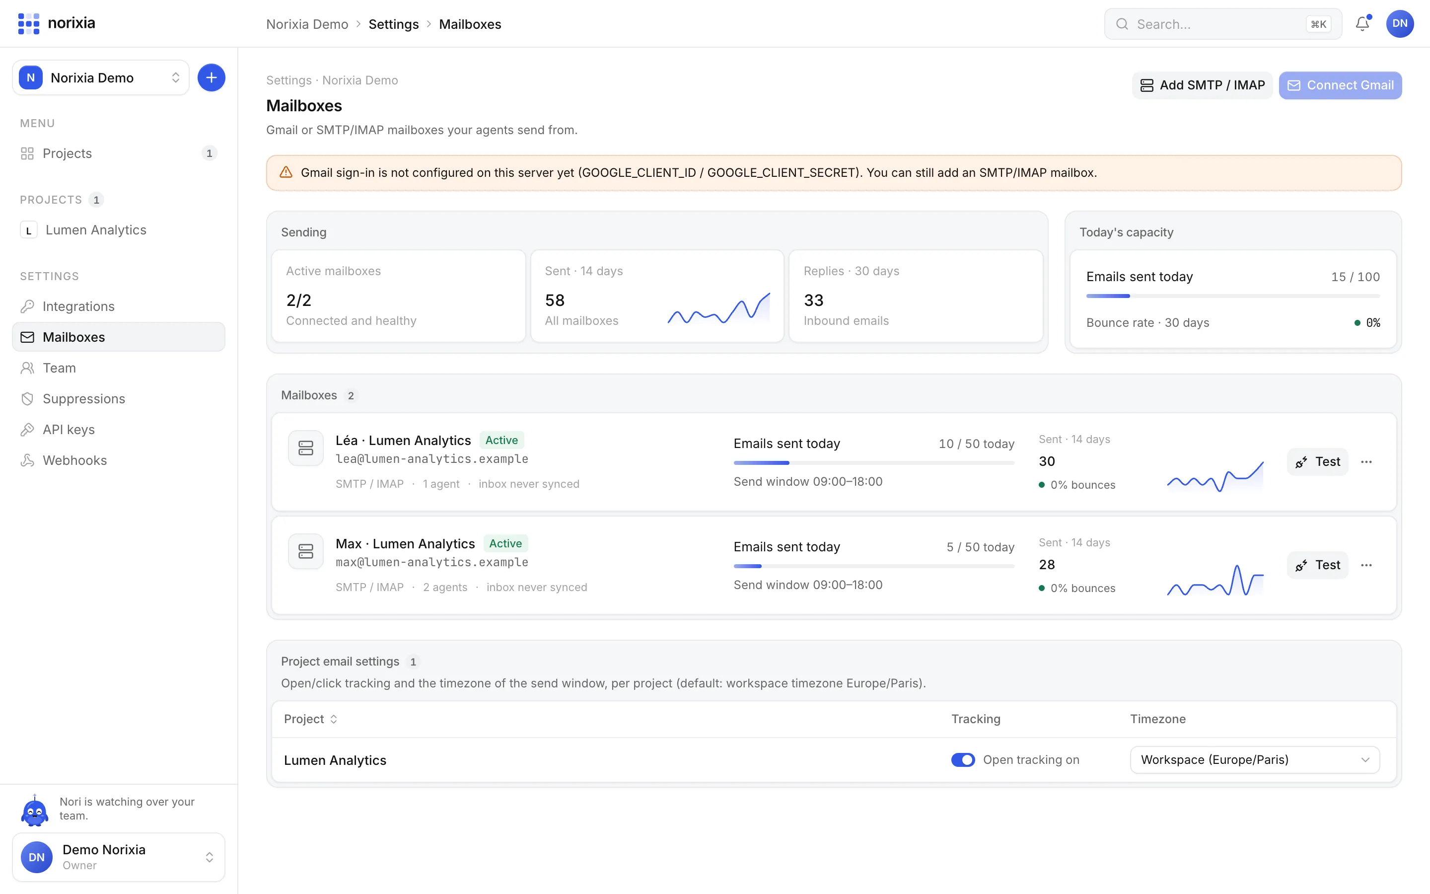1430x894 pixels.
Task: Focus the Search input field
Action: click(1222, 24)
